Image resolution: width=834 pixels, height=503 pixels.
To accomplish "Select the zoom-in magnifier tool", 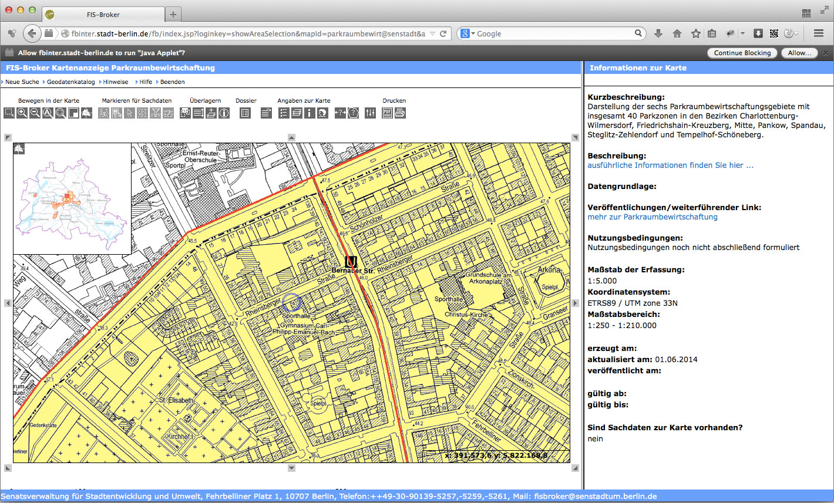I will pyautogui.click(x=22, y=113).
